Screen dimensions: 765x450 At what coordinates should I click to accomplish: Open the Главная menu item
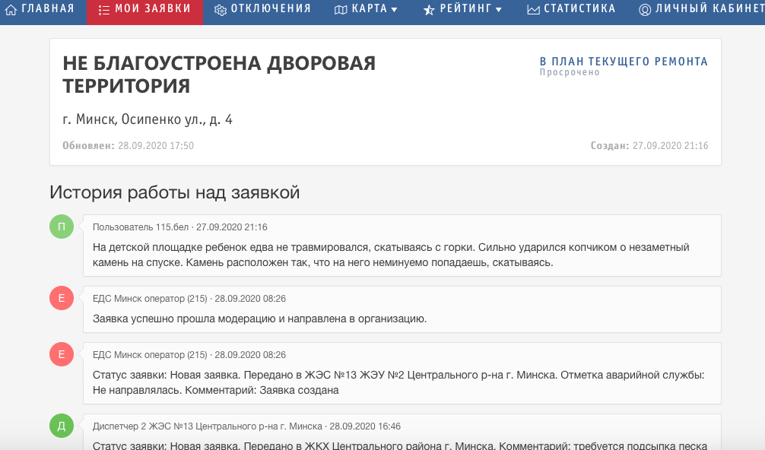click(40, 9)
